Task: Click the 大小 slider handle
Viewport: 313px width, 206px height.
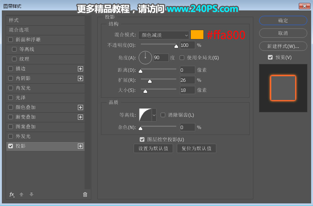Action: [x=145, y=91]
